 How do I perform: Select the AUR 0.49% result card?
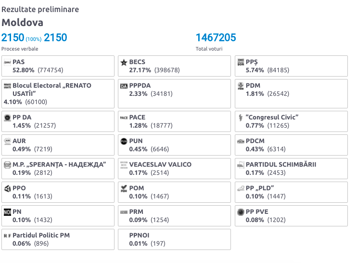point(58,145)
